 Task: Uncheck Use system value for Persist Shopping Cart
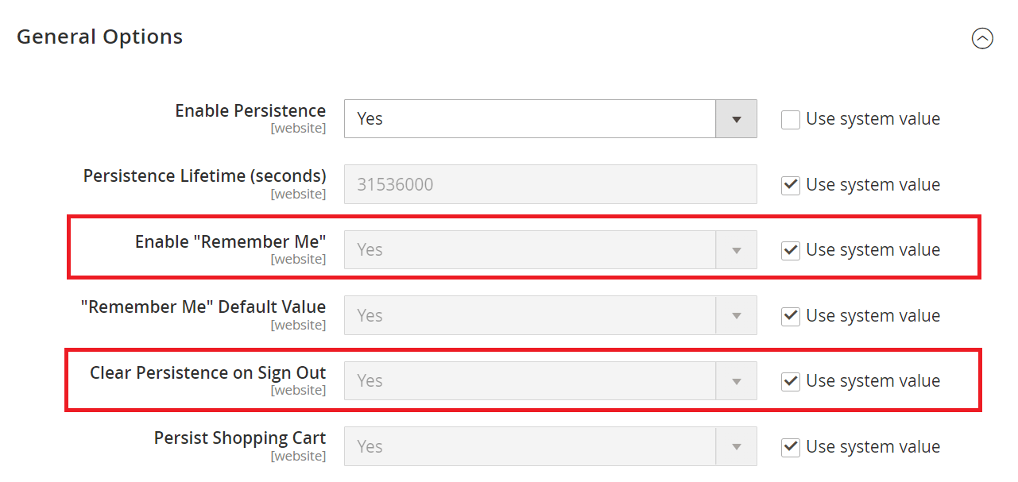pos(791,447)
